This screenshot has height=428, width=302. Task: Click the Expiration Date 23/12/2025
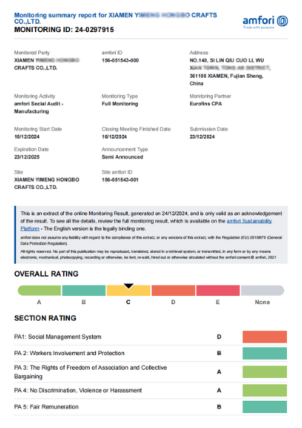(27, 157)
